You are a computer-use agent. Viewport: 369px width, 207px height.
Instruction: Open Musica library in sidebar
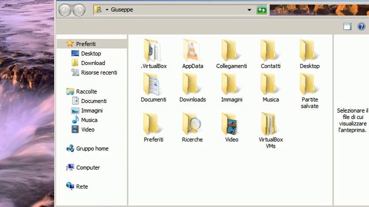pos(89,120)
